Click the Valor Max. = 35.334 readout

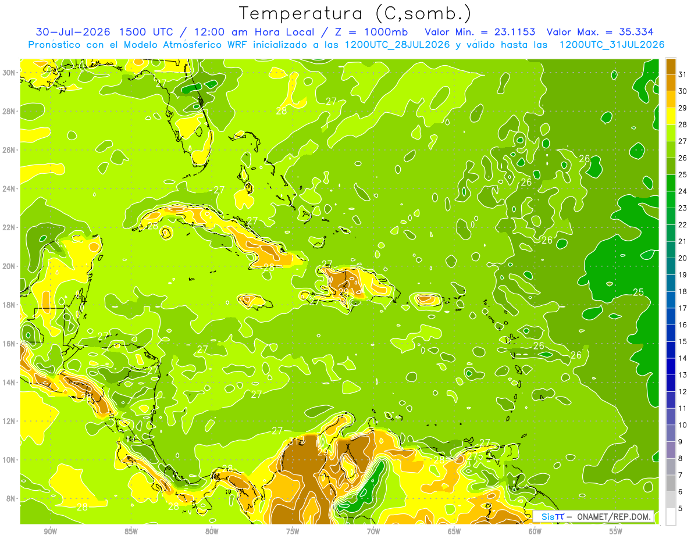click(600, 32)
